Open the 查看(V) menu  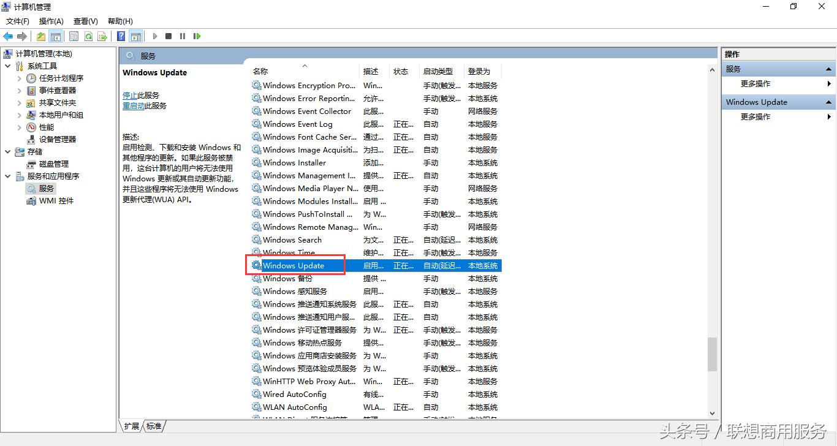85,21
